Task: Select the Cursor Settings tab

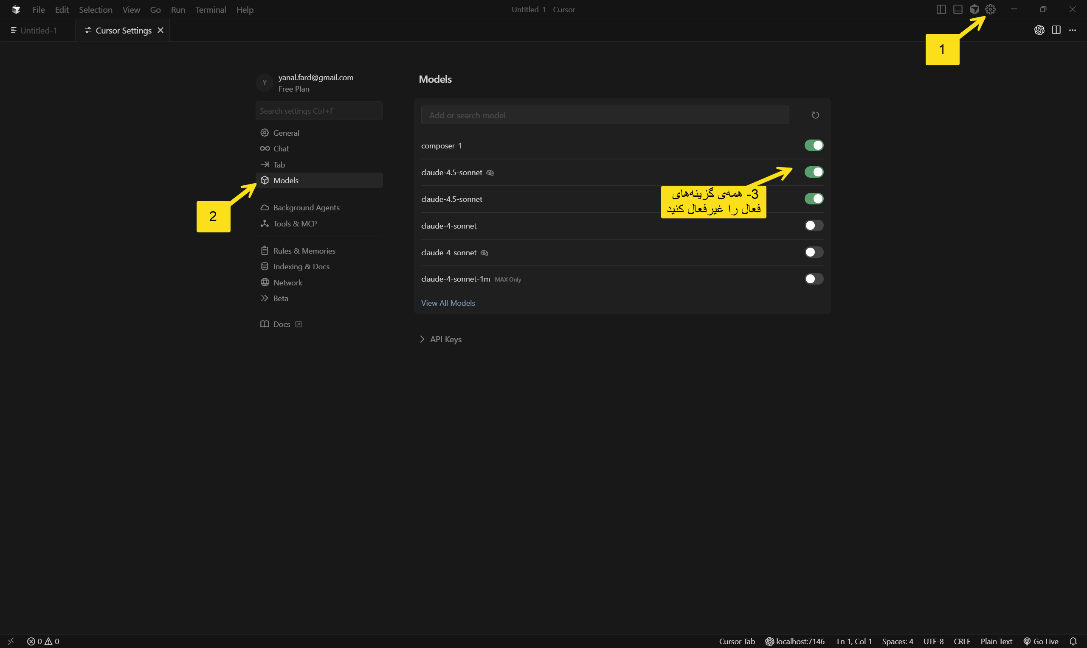Action: (x=122, y=30)
